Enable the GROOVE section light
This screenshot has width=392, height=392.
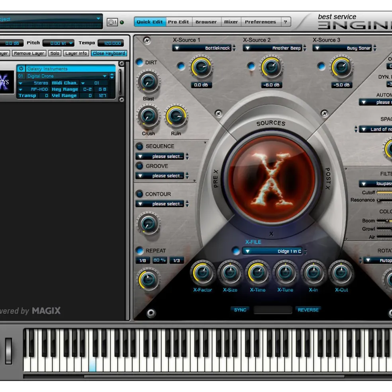pos(139,166)
